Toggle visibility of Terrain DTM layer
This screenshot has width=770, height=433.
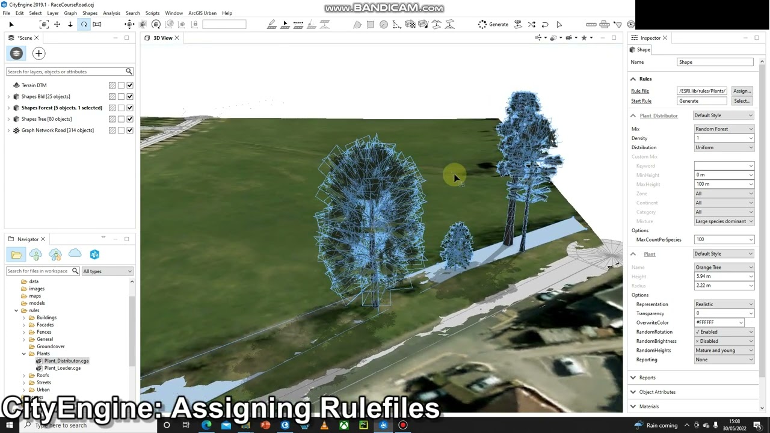pyautogui.click(x=130, y=85)
